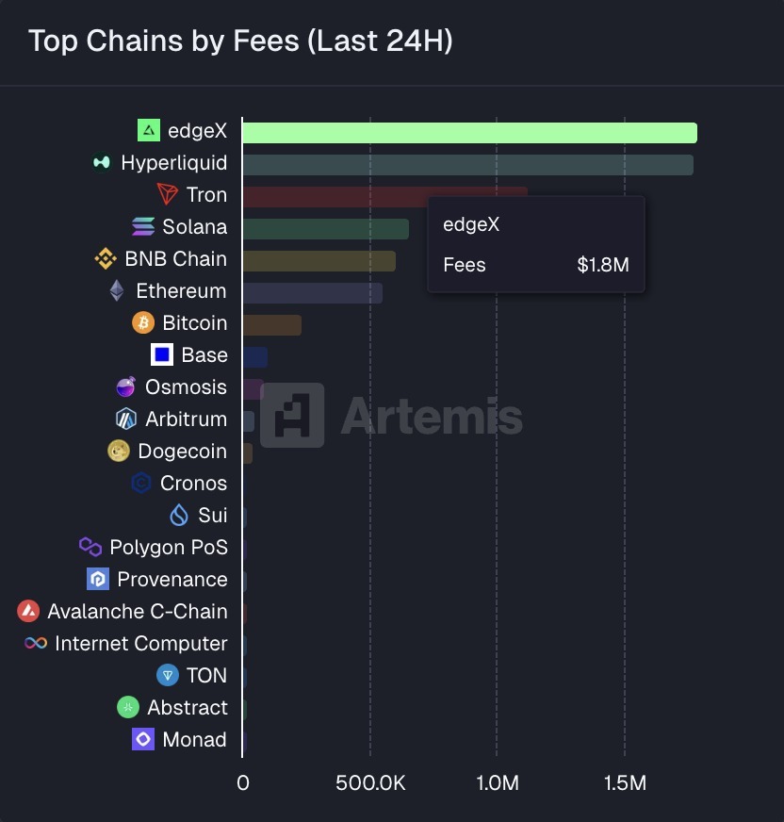Click the Arbitrum chain label
This screenshot has width=784, height=822.
[186, 419]
